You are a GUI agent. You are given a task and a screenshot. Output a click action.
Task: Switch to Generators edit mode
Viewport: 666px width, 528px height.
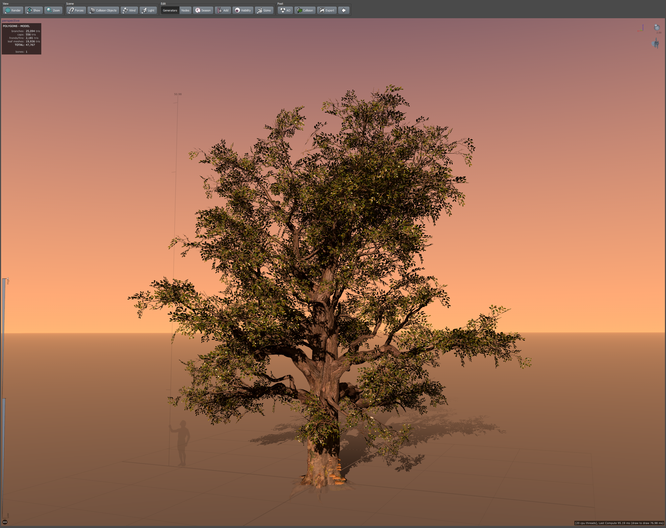pos(170,10)
